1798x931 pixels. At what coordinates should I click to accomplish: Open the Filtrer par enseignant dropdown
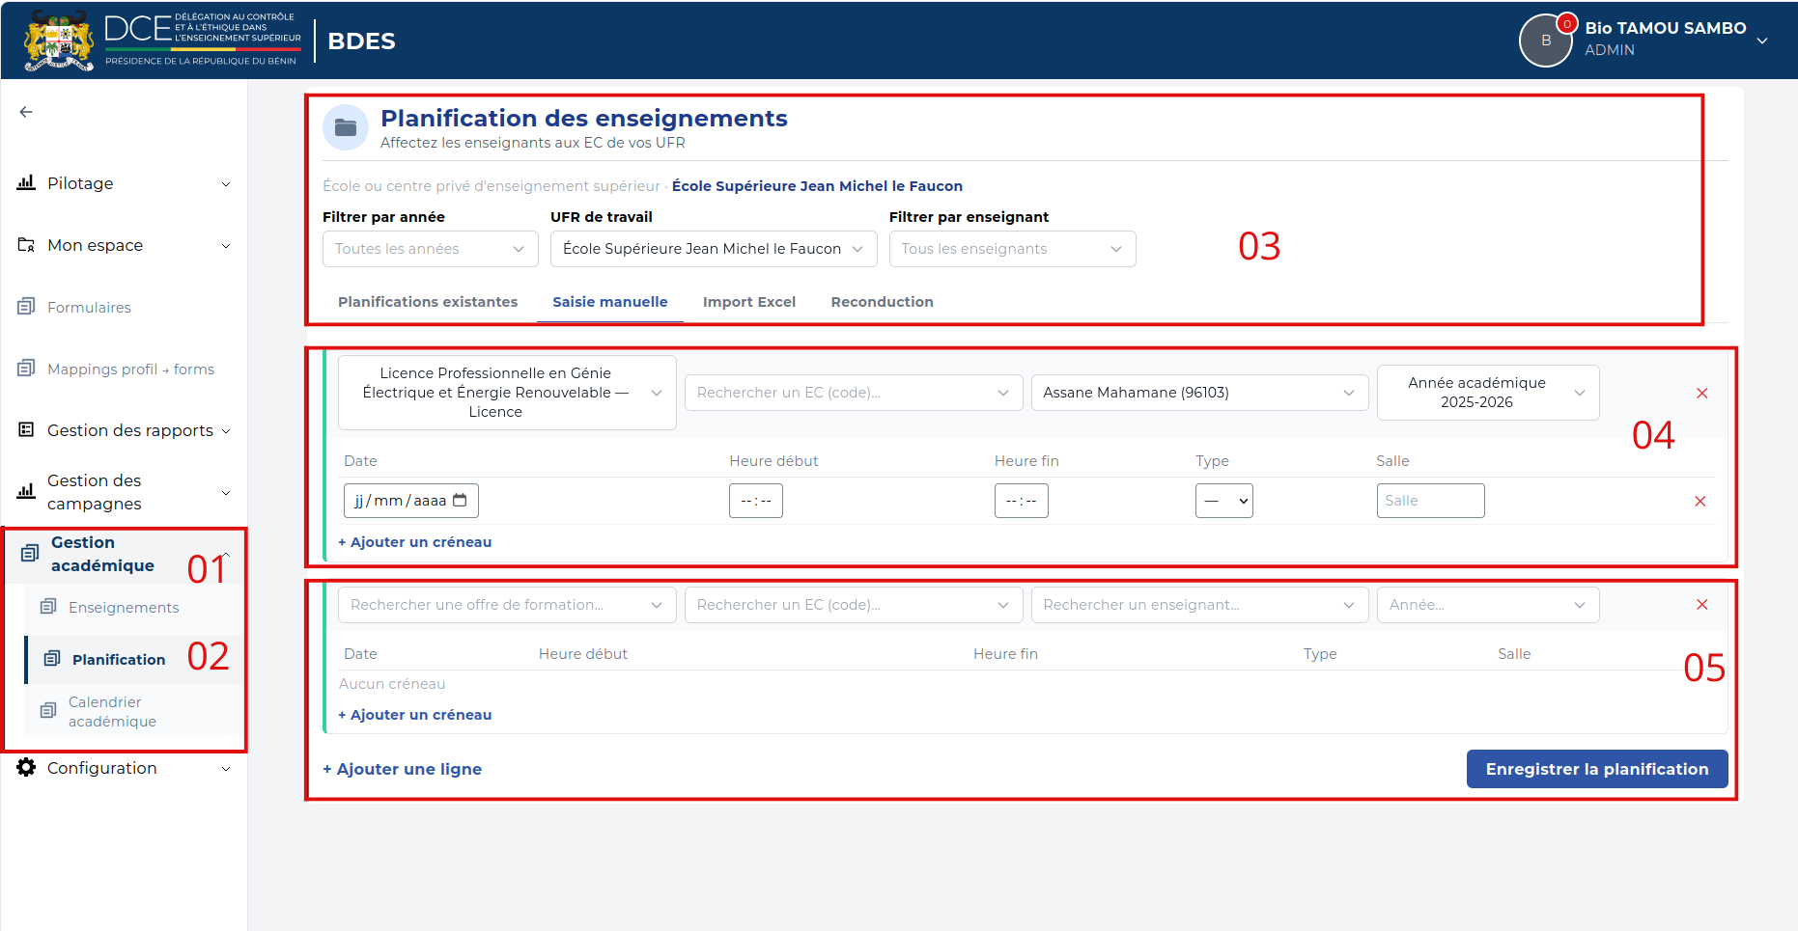pyautogui.click(x=1012, y=249)
